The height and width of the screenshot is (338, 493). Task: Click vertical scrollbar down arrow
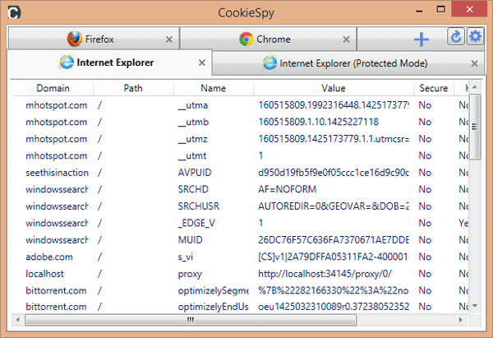pos(475,306)
